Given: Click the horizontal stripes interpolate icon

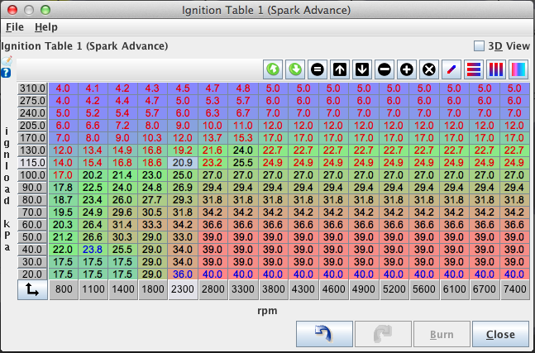Looking at the screenshot, I should (x=474, y=69).
